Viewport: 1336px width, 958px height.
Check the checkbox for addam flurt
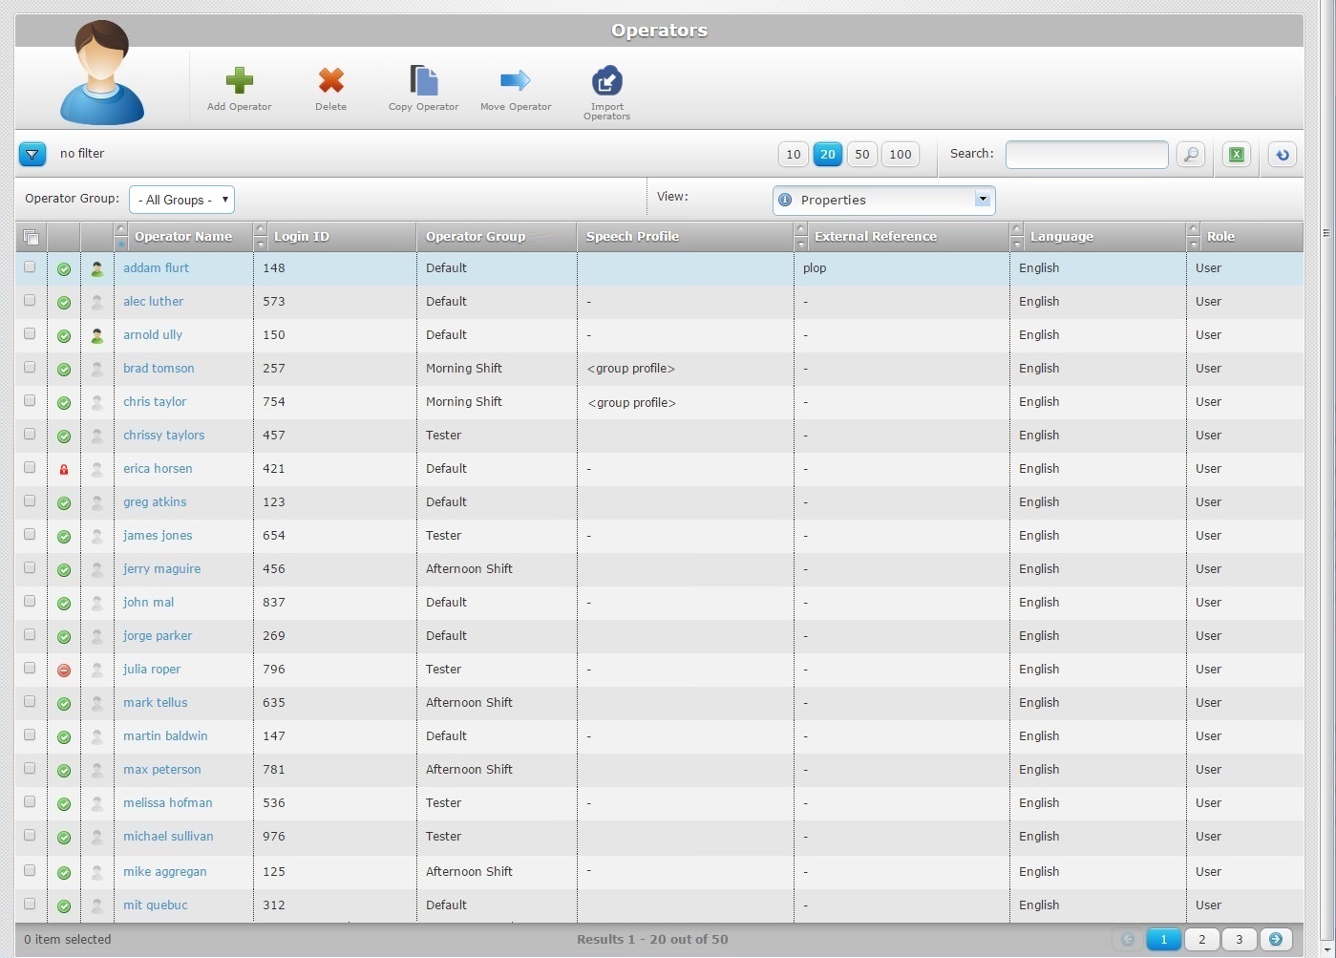coord(30,267)
